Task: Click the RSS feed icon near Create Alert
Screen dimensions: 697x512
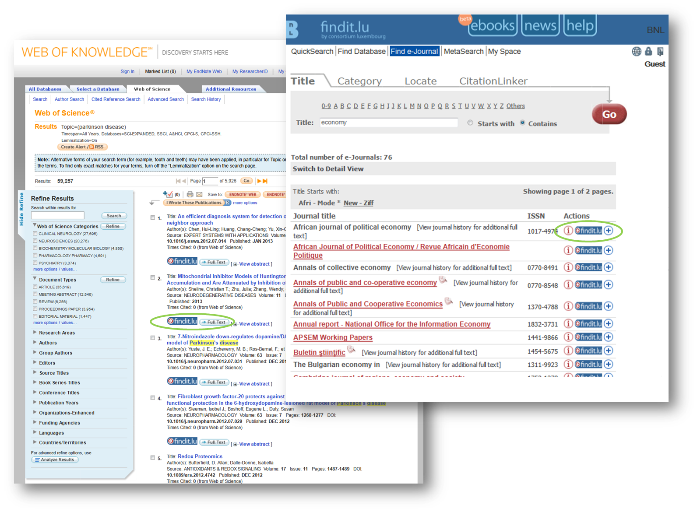Action: click(x=92, y=147)
